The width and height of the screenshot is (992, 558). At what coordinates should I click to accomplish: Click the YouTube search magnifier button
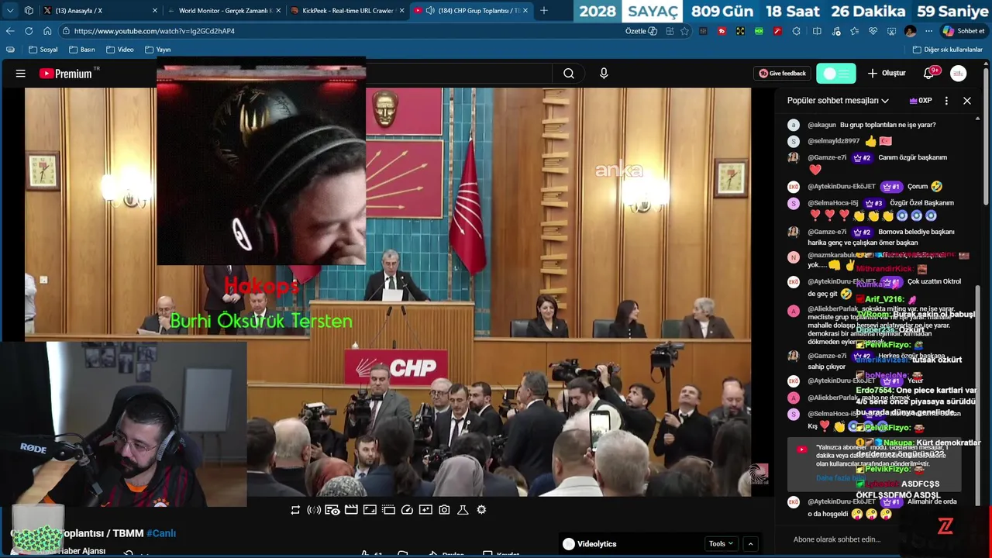tap(569, 74)
